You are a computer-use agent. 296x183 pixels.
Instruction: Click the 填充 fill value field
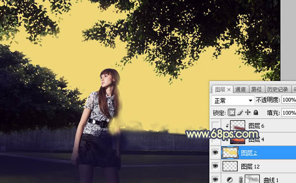289,113
